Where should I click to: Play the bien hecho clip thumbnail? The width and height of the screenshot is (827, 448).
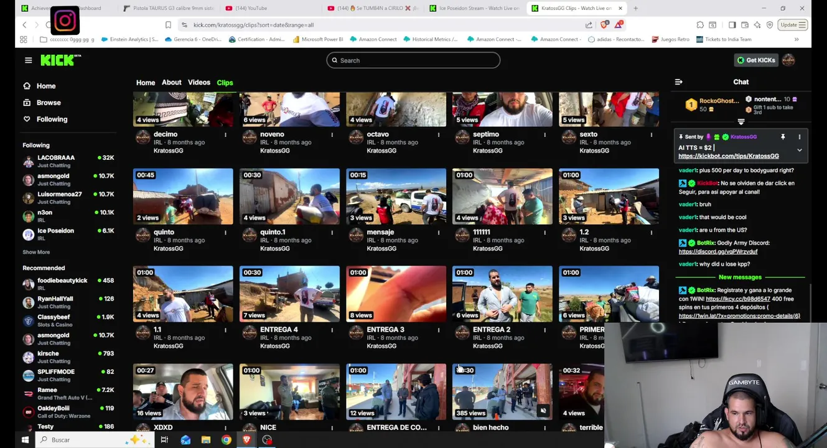point(502,392)
